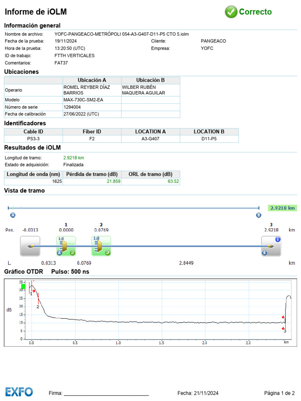The height and width of the screenshot is (401, 301).
Task: Click the Ubicación A column header
Action: click(92, 80)
